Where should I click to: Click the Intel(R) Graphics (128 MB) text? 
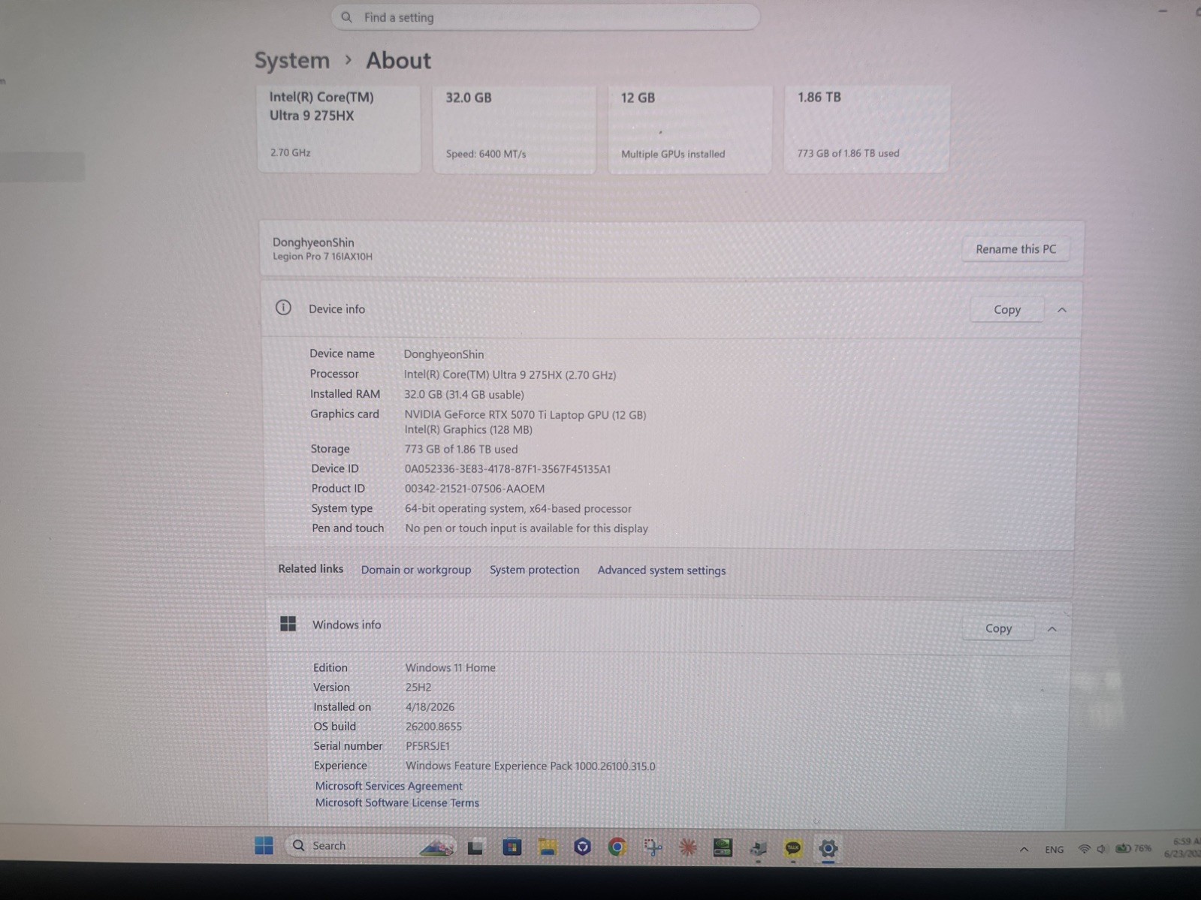coord(469,430)
